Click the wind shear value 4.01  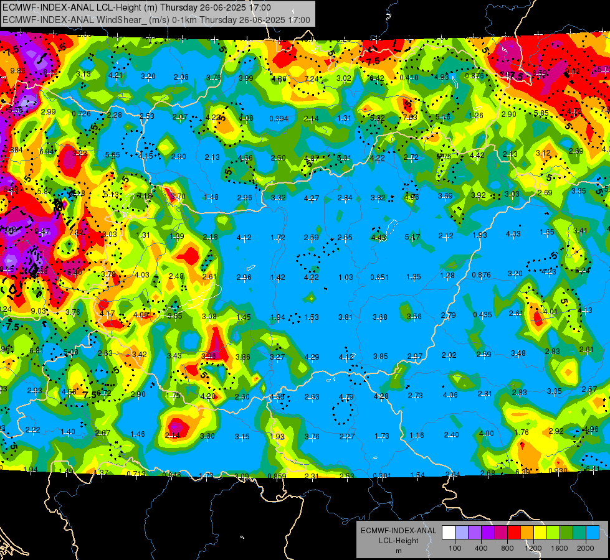[x=550, y=311]
